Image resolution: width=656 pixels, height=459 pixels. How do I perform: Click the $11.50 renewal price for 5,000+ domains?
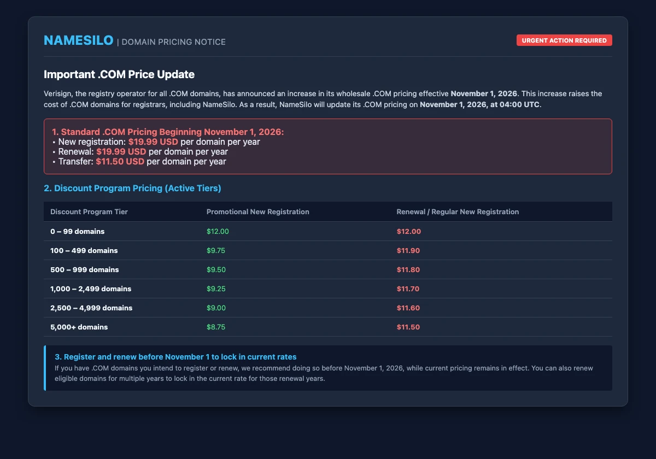[408, 327]
